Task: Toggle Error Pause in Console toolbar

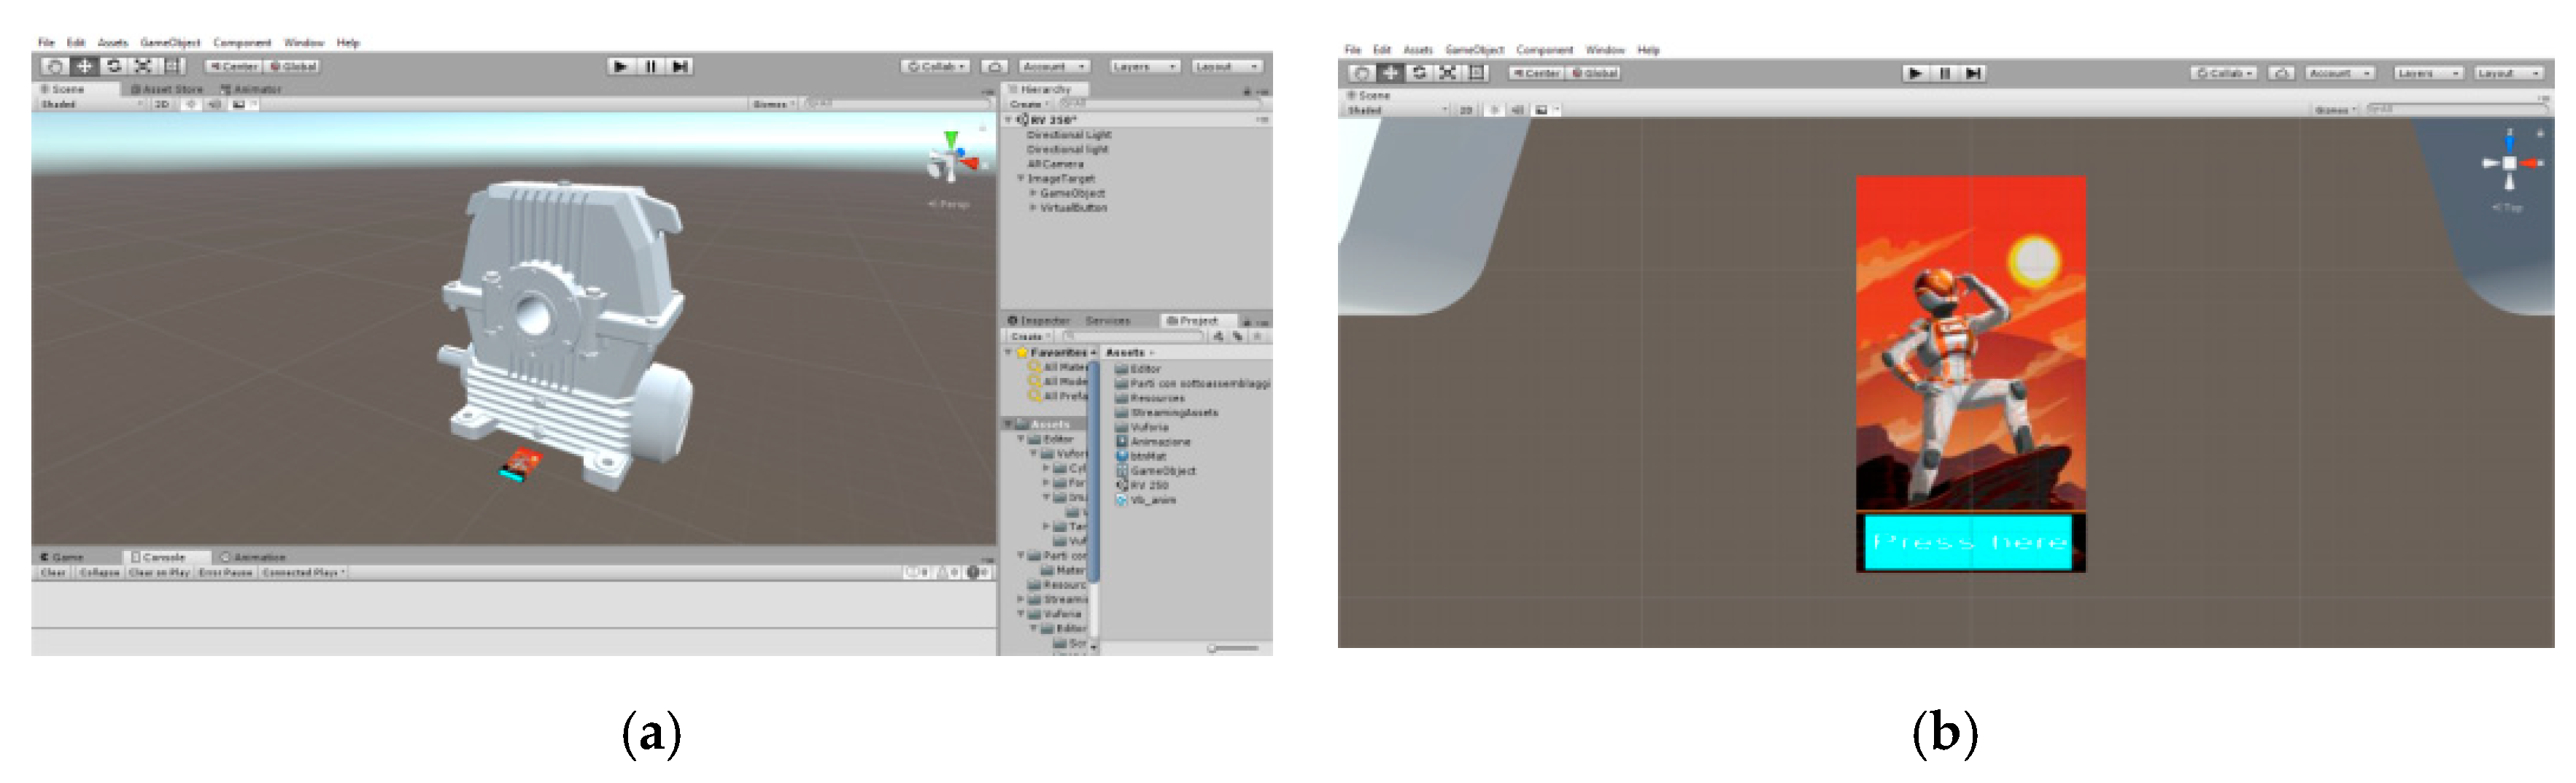Action: click(x=225, y=573)
